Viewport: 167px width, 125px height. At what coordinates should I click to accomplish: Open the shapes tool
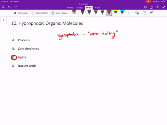point(137,13)
